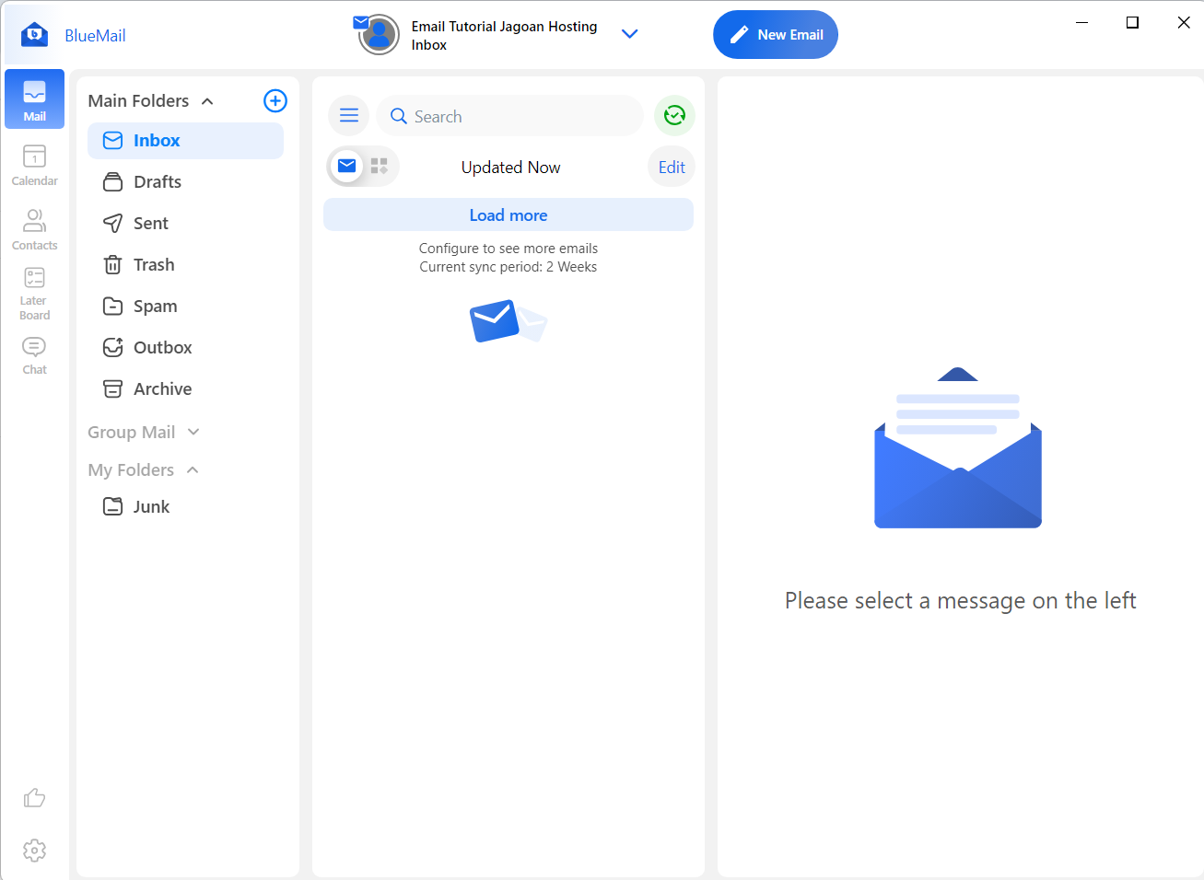The height and width of the screenshot is (880, 1204).
Task: Open the Later Board panel
Action: click(x=34, y=290)
